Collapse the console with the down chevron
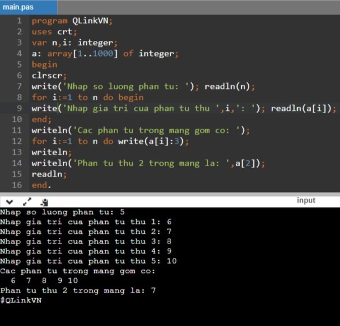Viewport: 340px width, 326px height. pos(9,202)
